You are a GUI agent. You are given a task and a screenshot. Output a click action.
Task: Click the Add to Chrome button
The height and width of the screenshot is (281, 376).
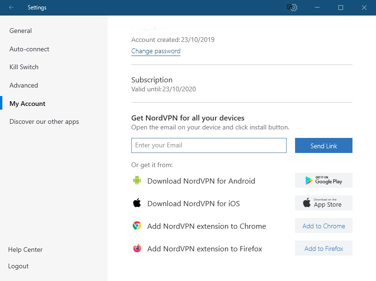[x=324, y=225]
